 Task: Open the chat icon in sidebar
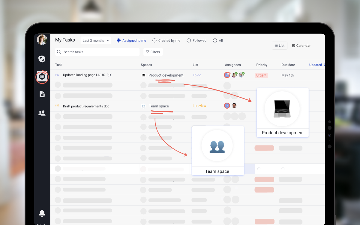[x=42, y=59]
